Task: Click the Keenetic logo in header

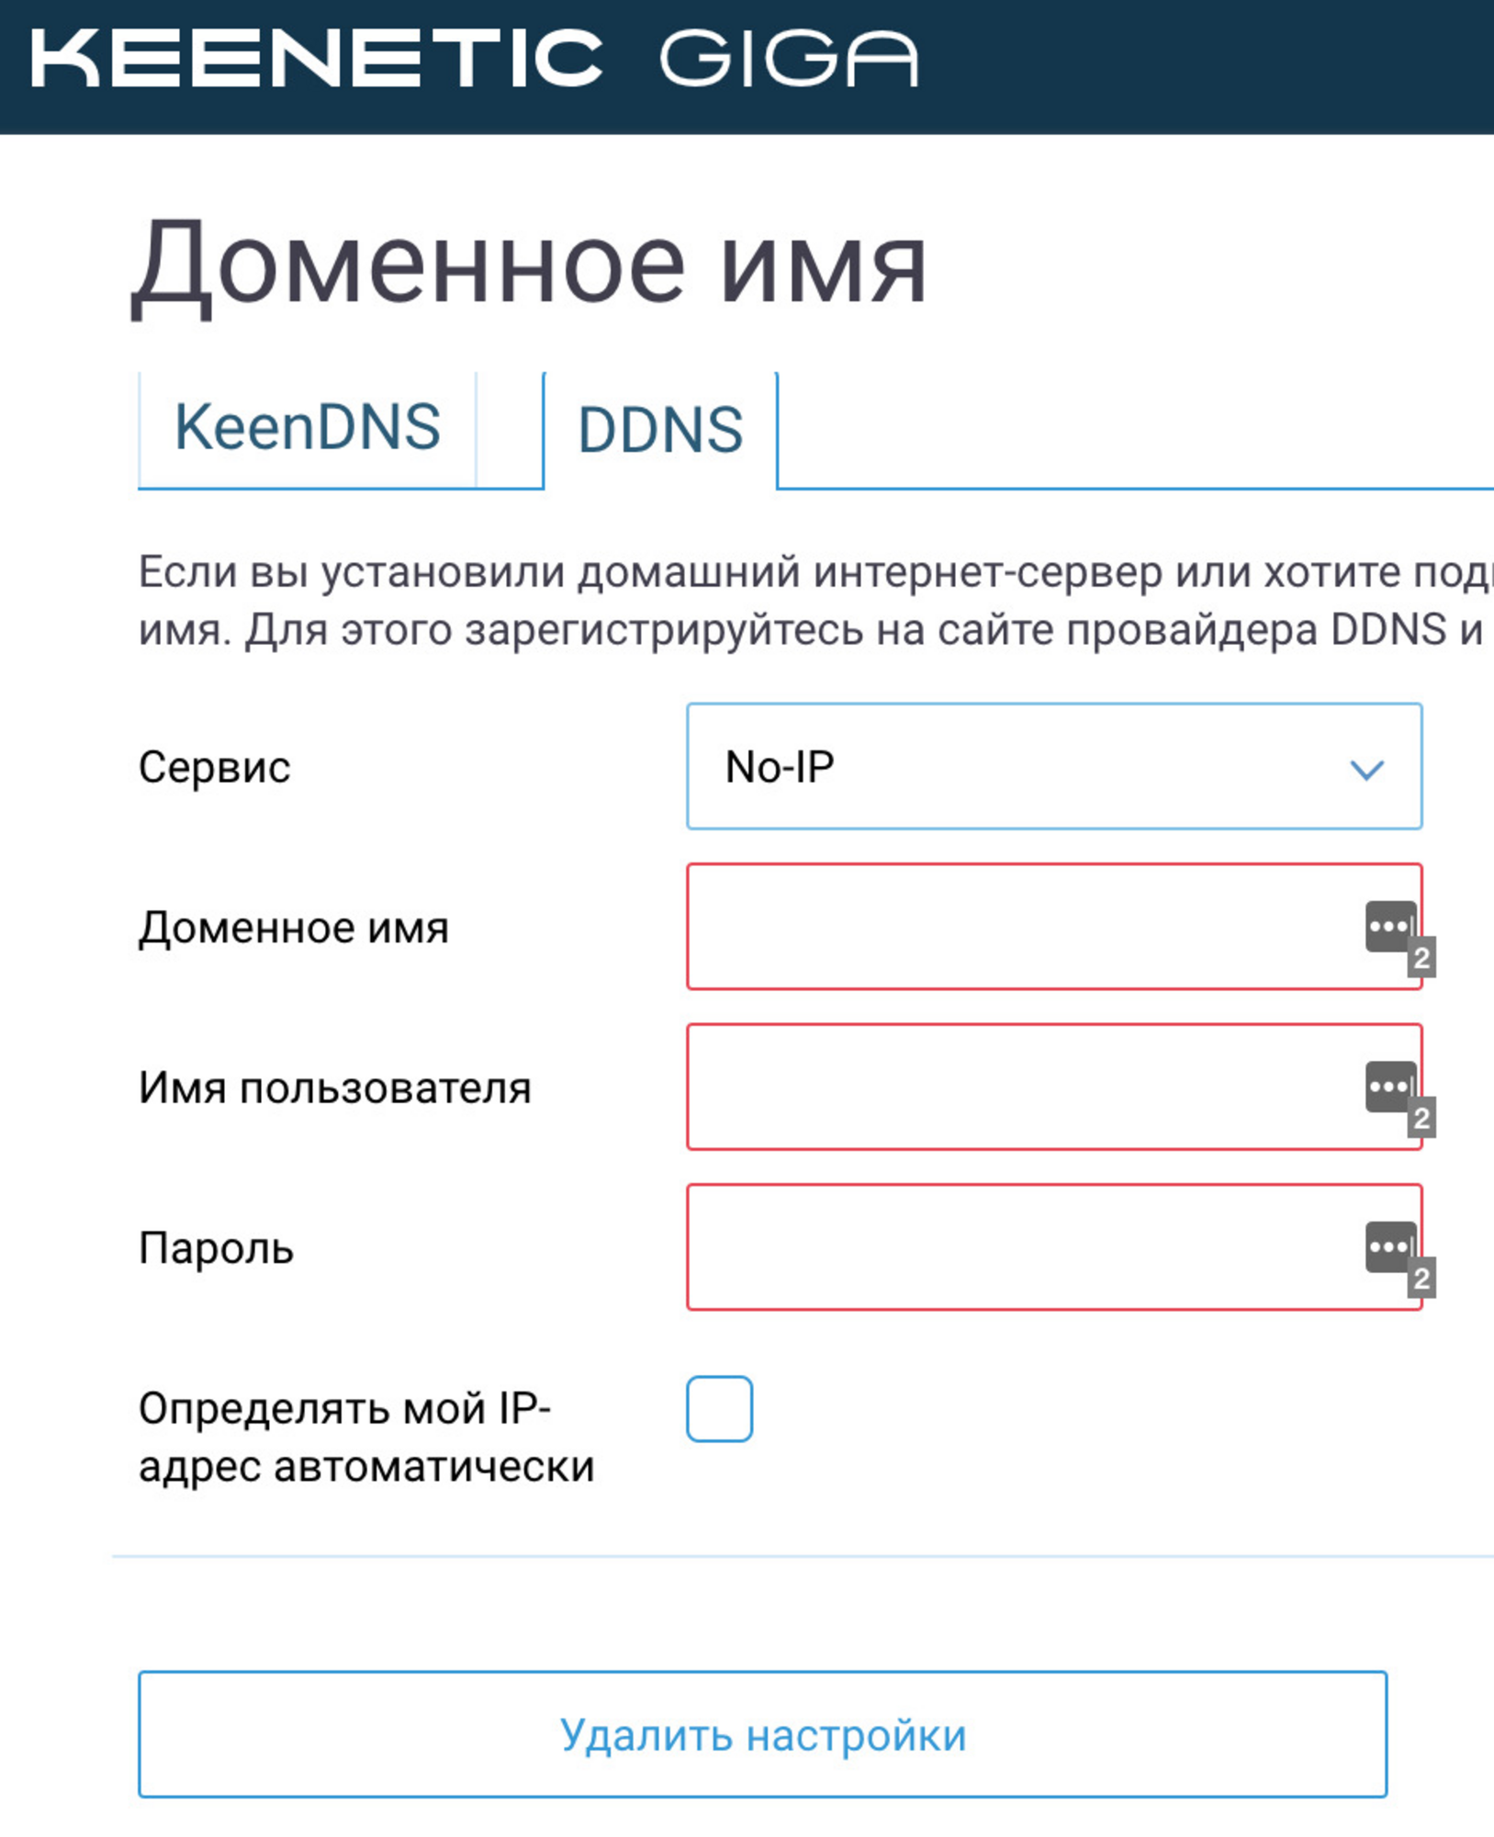Action: [x=317, y=59]
